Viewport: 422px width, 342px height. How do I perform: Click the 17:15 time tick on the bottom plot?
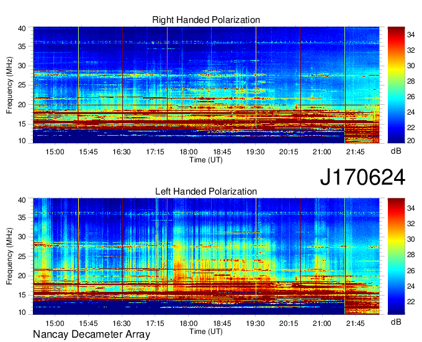155,323
